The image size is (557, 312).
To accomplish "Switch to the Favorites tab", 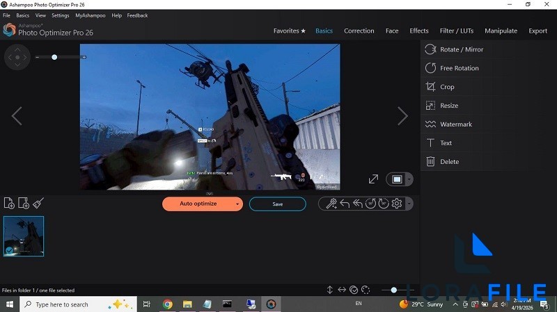I will 290,31.
